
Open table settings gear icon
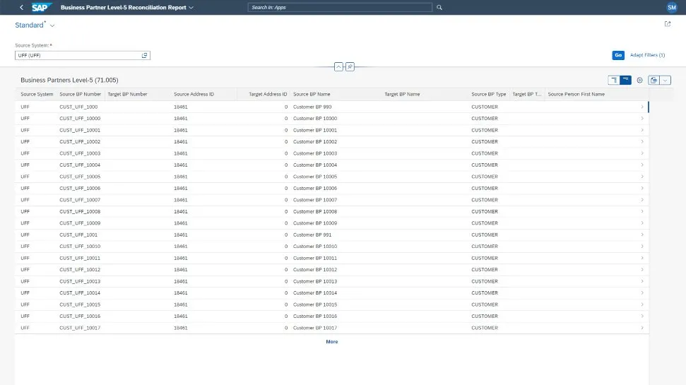pyautogui.click(x=639, y=80)
